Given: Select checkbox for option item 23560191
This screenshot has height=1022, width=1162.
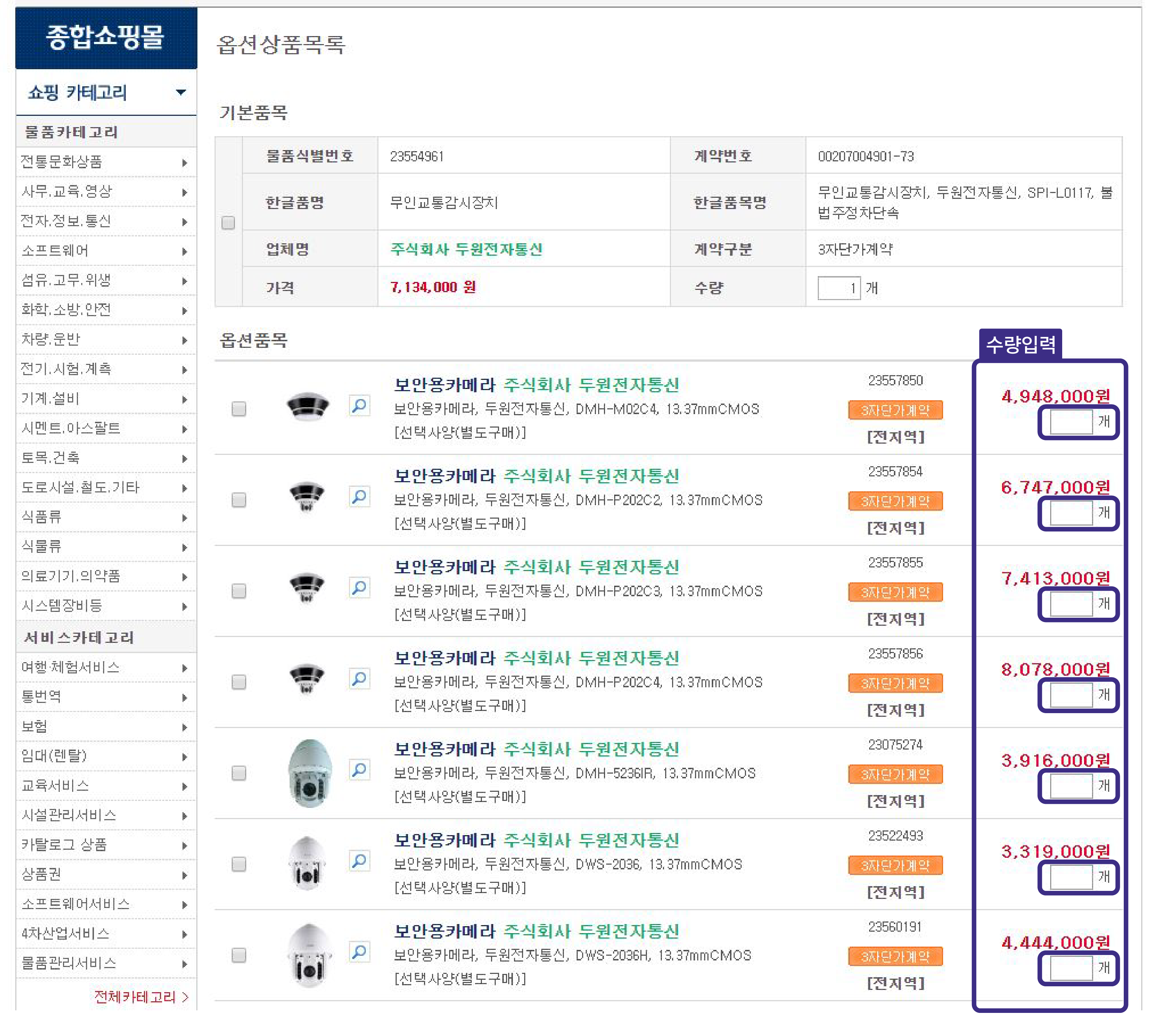Looking at the screenshot, I should click(x=239, y=955).
